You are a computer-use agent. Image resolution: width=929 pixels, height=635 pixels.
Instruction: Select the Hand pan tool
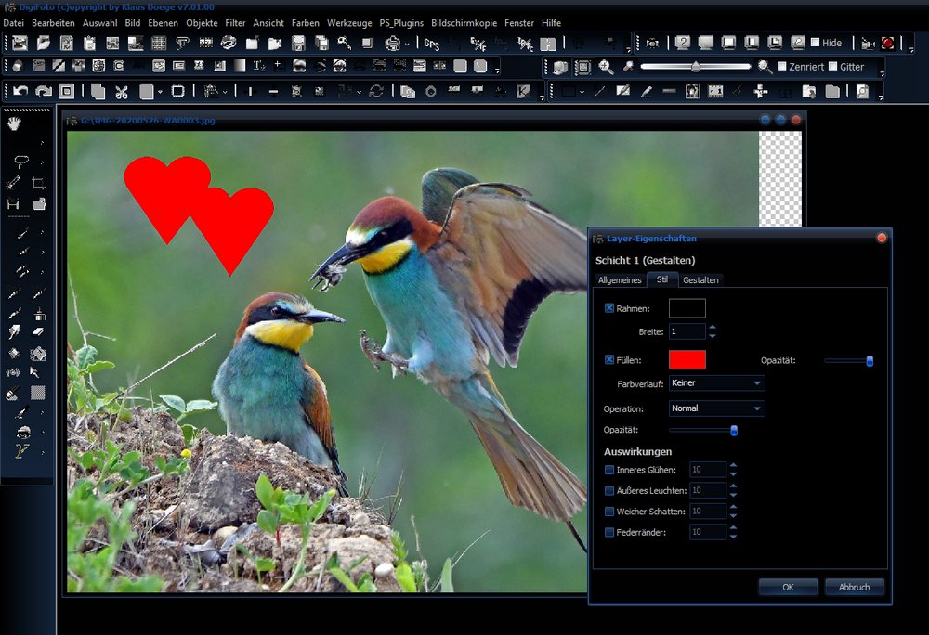(14, 124)
